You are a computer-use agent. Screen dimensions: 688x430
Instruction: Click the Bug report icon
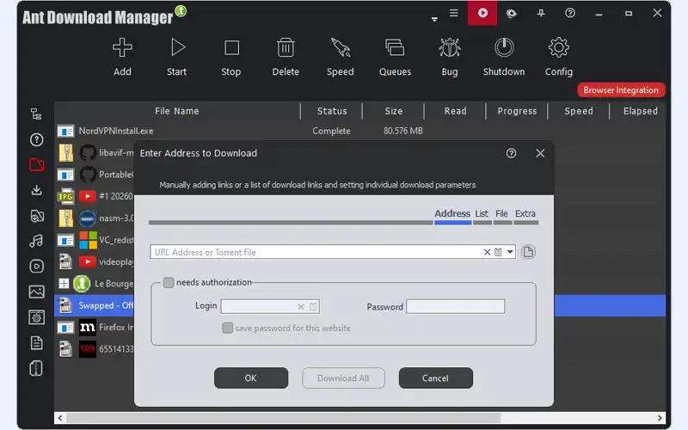pyautogui.click(x=449, y=47)
